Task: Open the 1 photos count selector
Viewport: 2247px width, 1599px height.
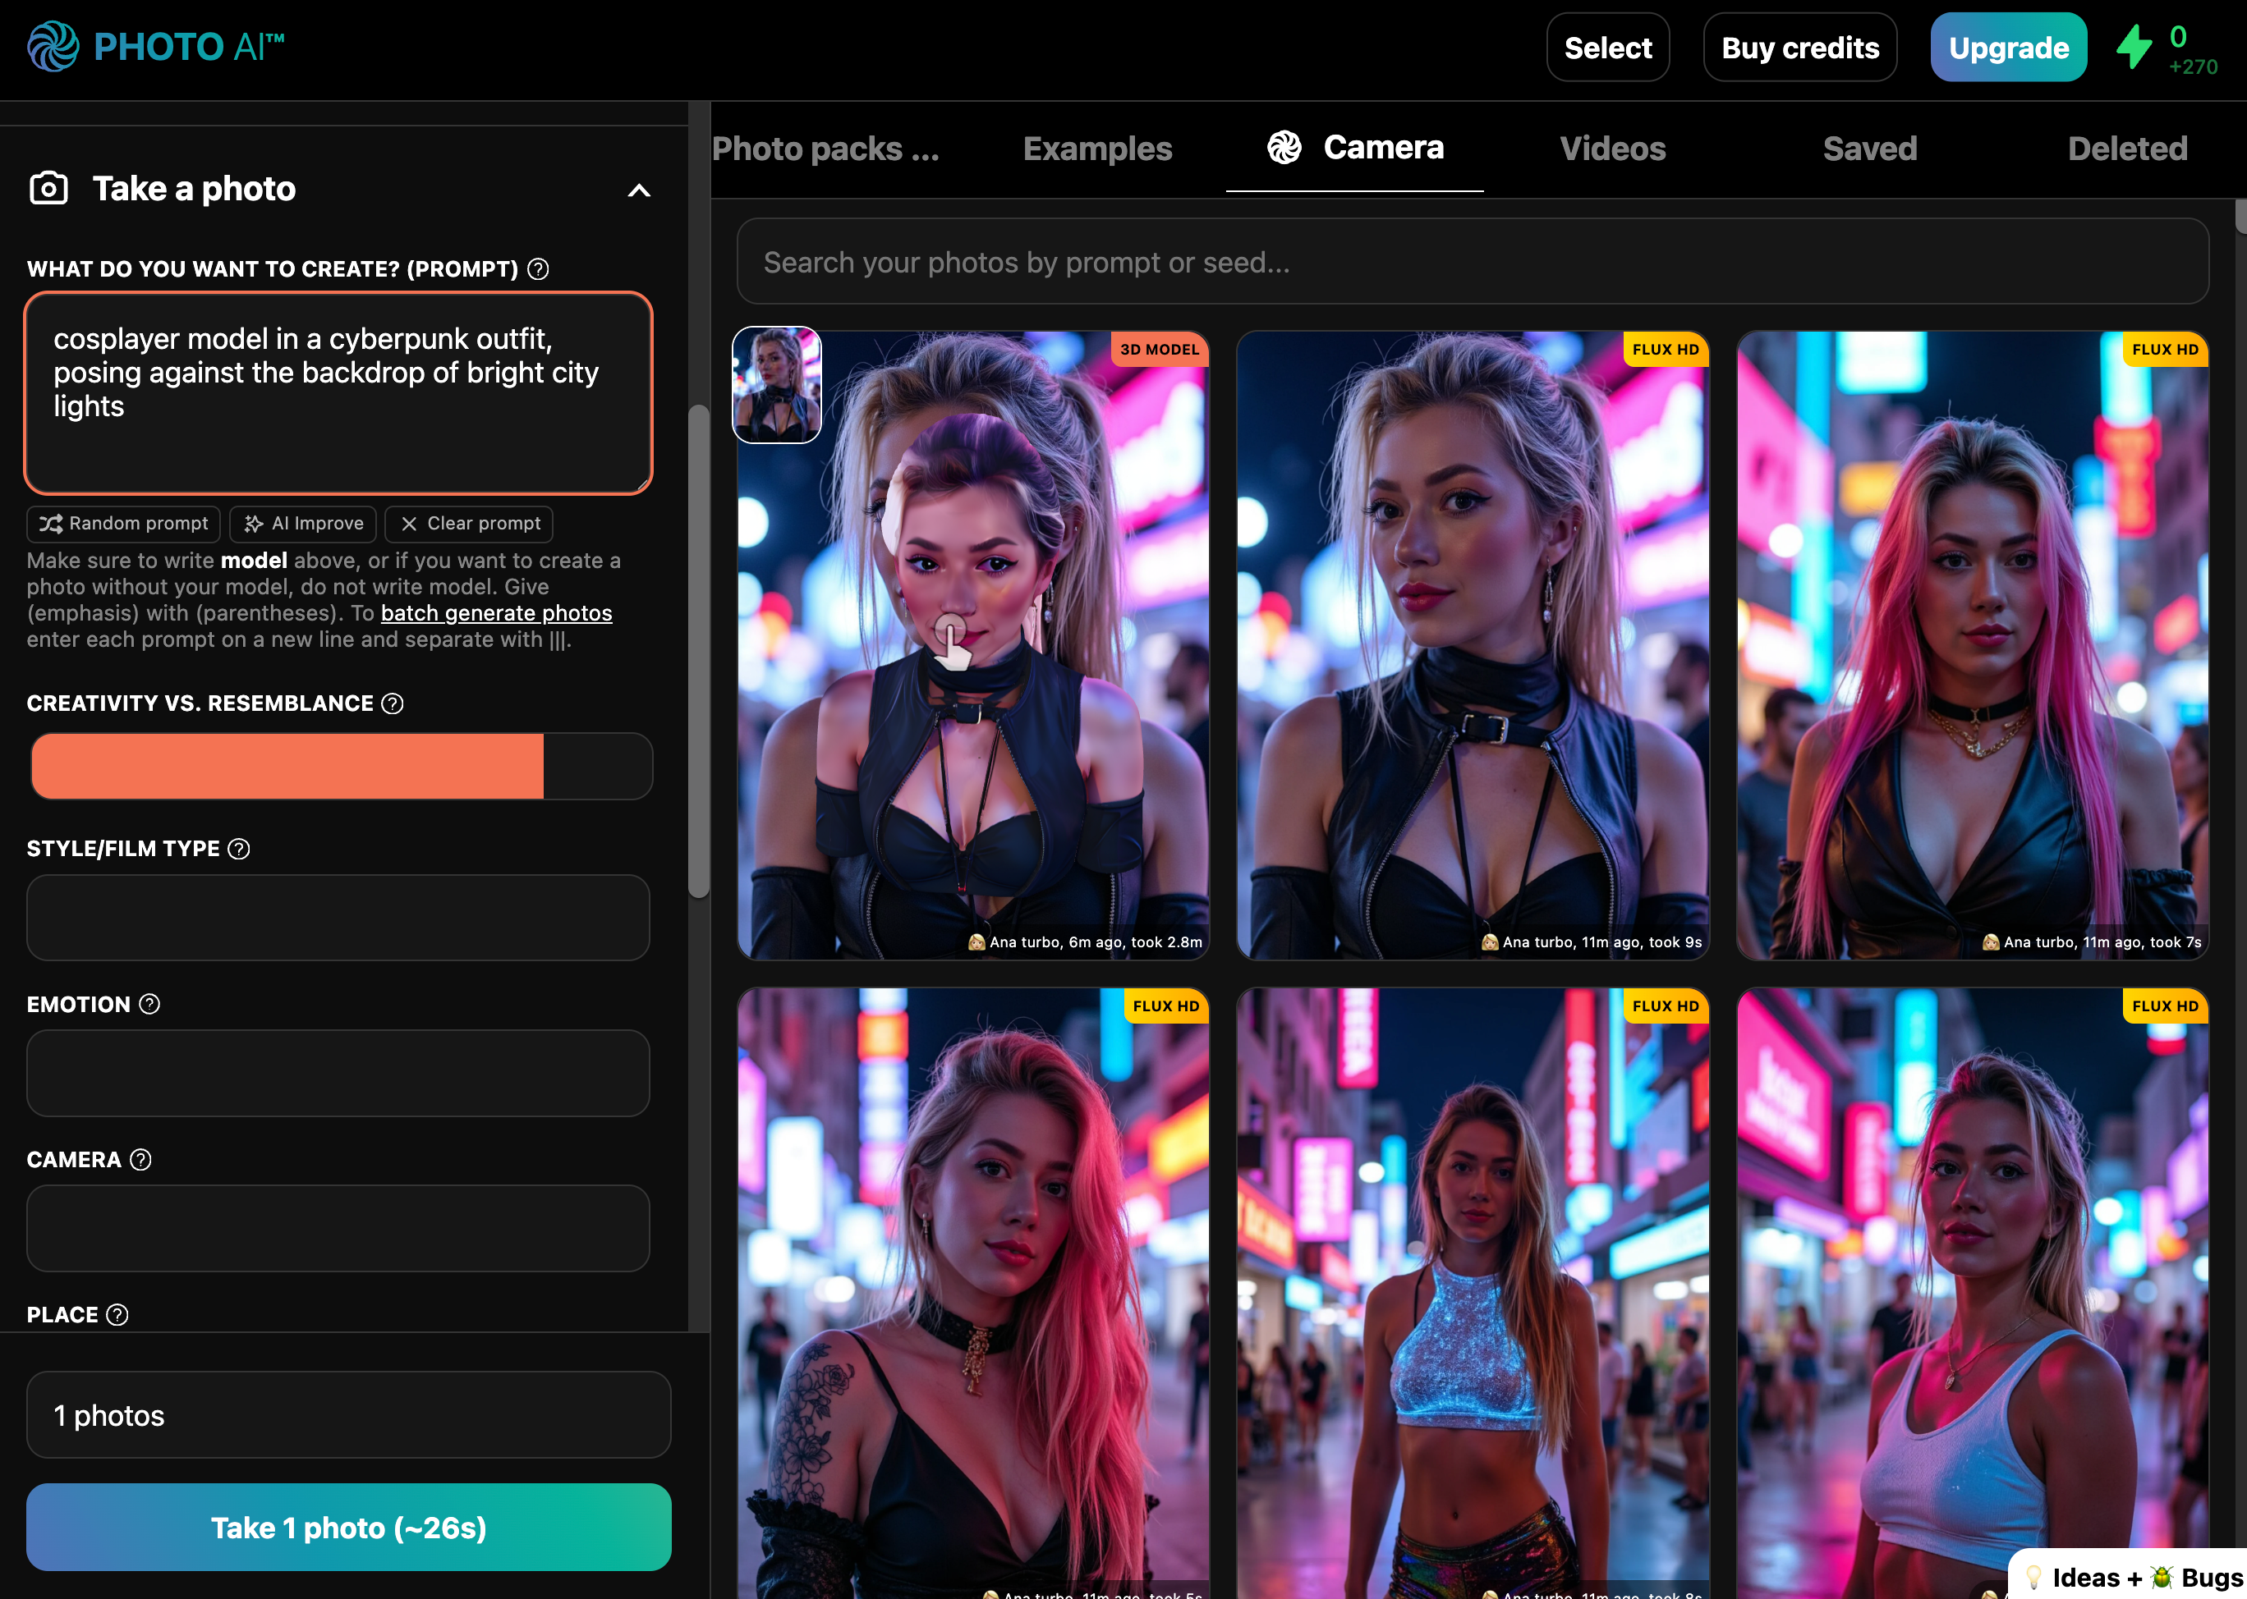Action: pos(349,1415)
